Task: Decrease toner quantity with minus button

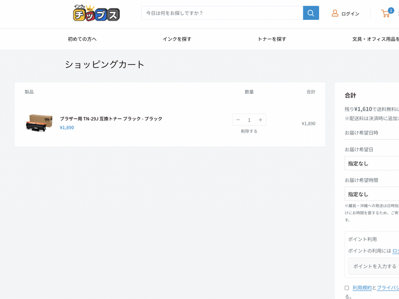Action: click(238, 120)
